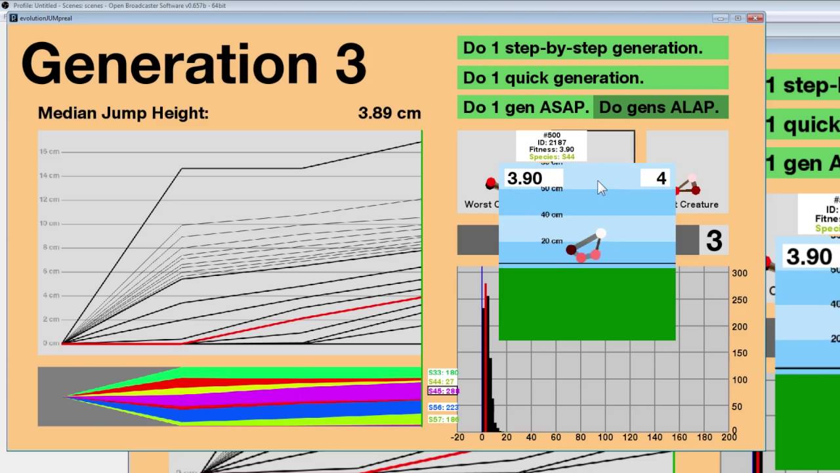Run 'Do 1 gen ASAP.'
This screenshot has height=473, width=840.
[x=525, y=107]
